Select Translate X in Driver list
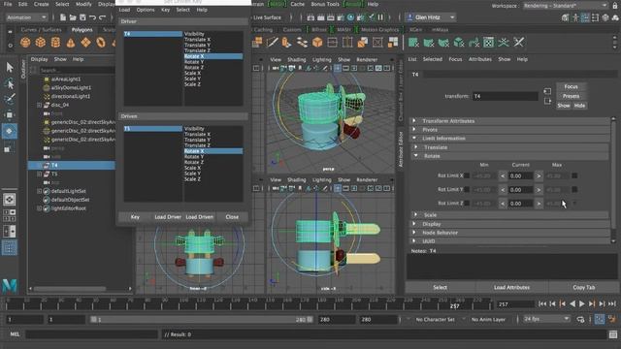This screenshot has width=621, height=349. pos(213,40)
